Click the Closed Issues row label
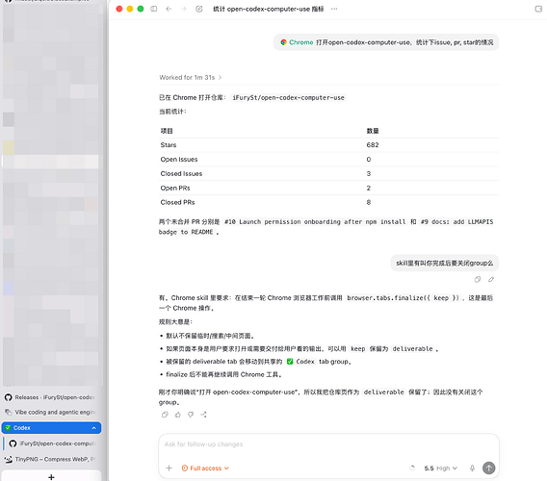 (181, 173)
